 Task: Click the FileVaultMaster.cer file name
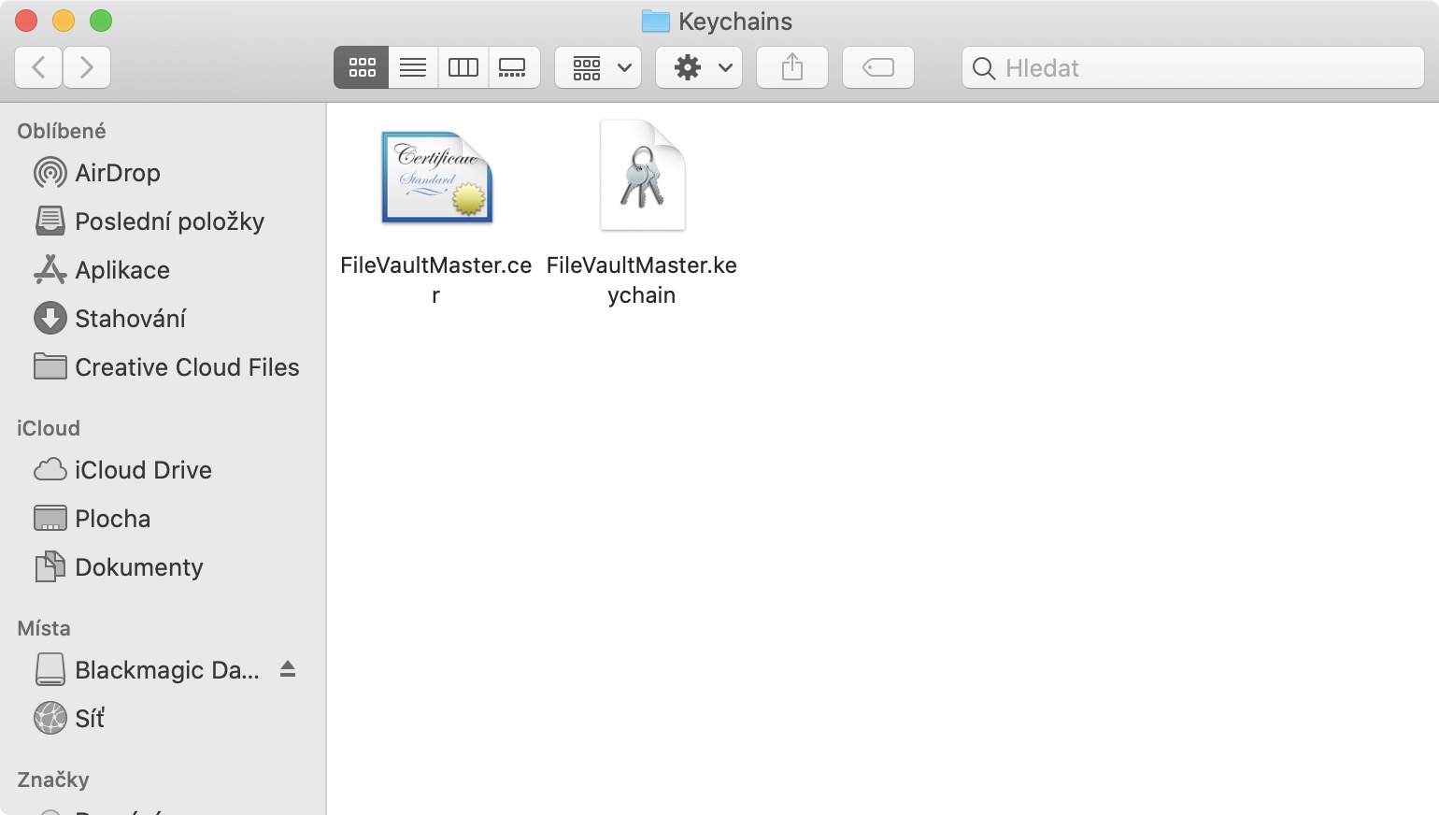click(x=436, y=279)
